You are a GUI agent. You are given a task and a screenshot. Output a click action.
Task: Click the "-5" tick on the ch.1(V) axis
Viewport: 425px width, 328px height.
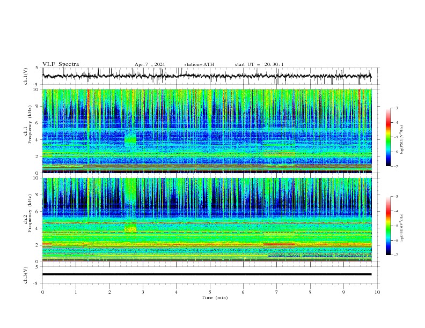(x=36, y=85)
